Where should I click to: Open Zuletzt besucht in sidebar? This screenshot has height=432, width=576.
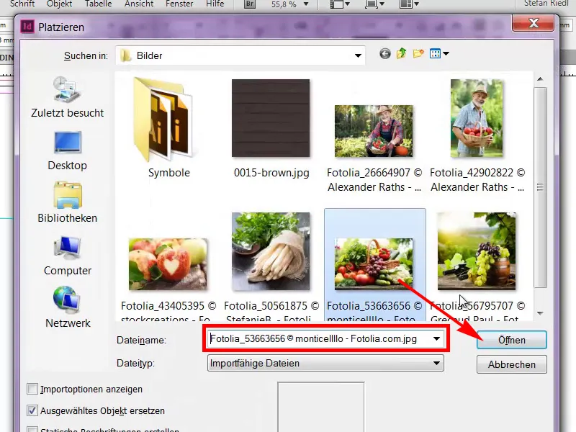(x=67, y=97)
